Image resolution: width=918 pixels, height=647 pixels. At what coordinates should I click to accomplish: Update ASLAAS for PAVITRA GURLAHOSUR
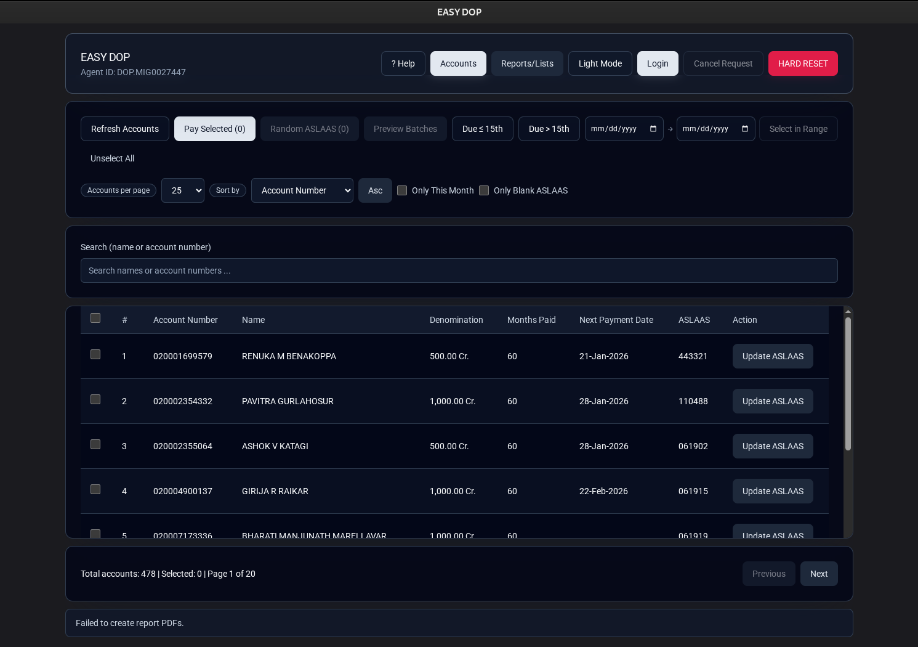(773, 401)
